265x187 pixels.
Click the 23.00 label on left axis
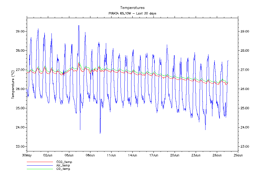pyautogui.click(x=20, y=147)
